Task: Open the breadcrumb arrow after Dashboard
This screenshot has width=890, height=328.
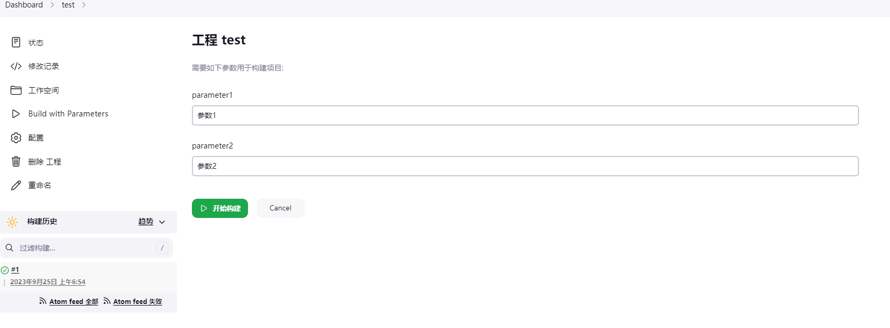Action: click(52, 5)
